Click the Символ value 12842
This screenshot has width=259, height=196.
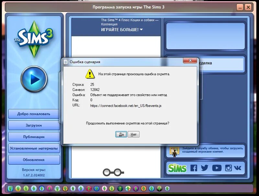click(x=95, y=90)
